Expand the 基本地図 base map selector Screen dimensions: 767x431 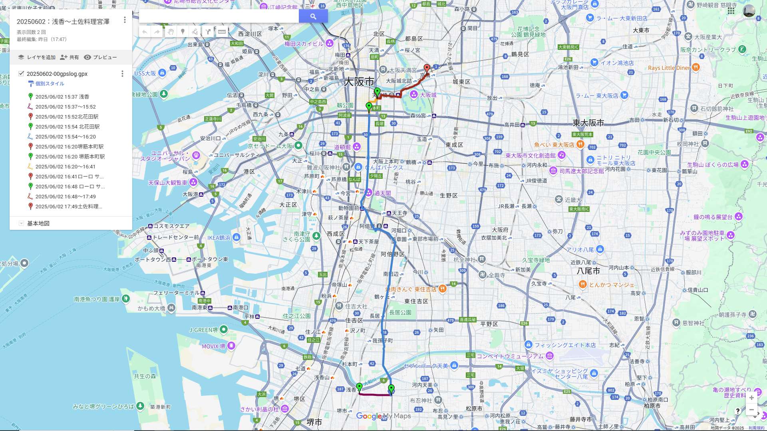pyautogui.click(x=21, y=223)
